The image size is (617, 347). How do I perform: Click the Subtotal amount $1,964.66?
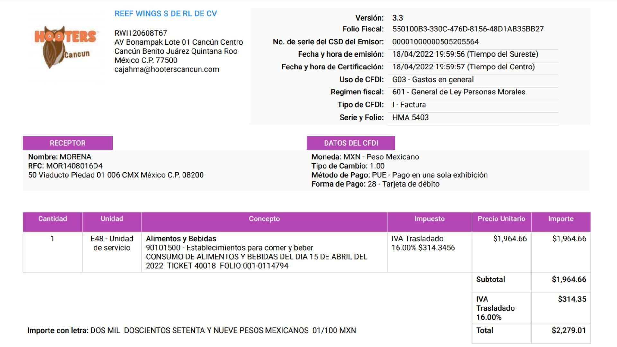pos(568,280)
